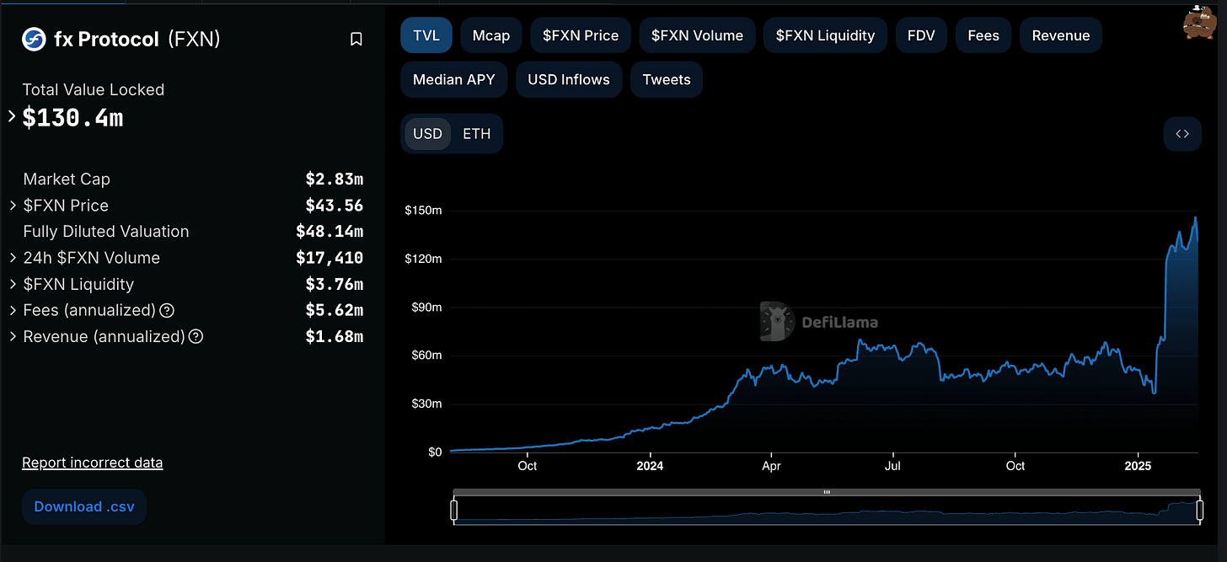Image resolution: width=1227 pixels, height=562 pixels.
Task: Click the $150m y-axis label
Action: tap(423, 210)
